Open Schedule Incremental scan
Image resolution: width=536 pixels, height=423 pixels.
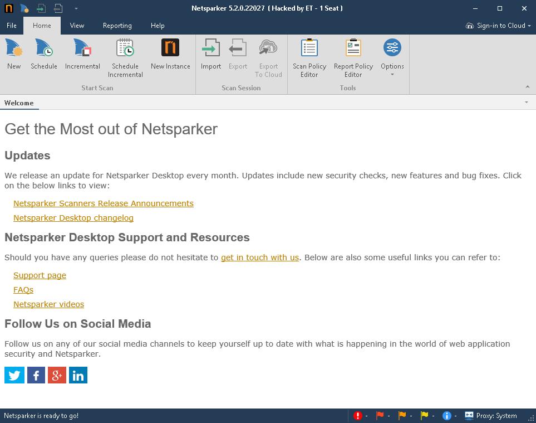click(x=125, y=58)
